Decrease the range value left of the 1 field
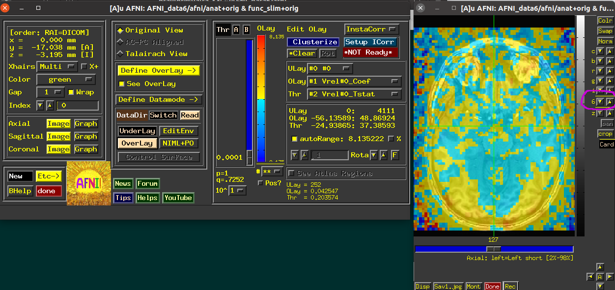The height and width of the screenshot is (290, 615). (x=295, y=155)
